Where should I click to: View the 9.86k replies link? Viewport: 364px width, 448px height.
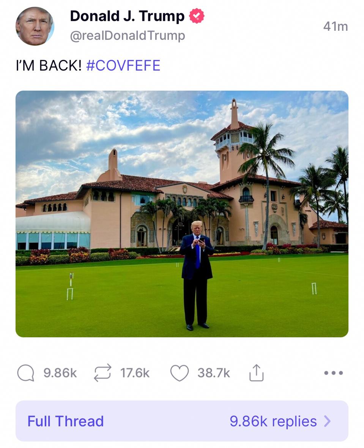click(x=273, y=421)
